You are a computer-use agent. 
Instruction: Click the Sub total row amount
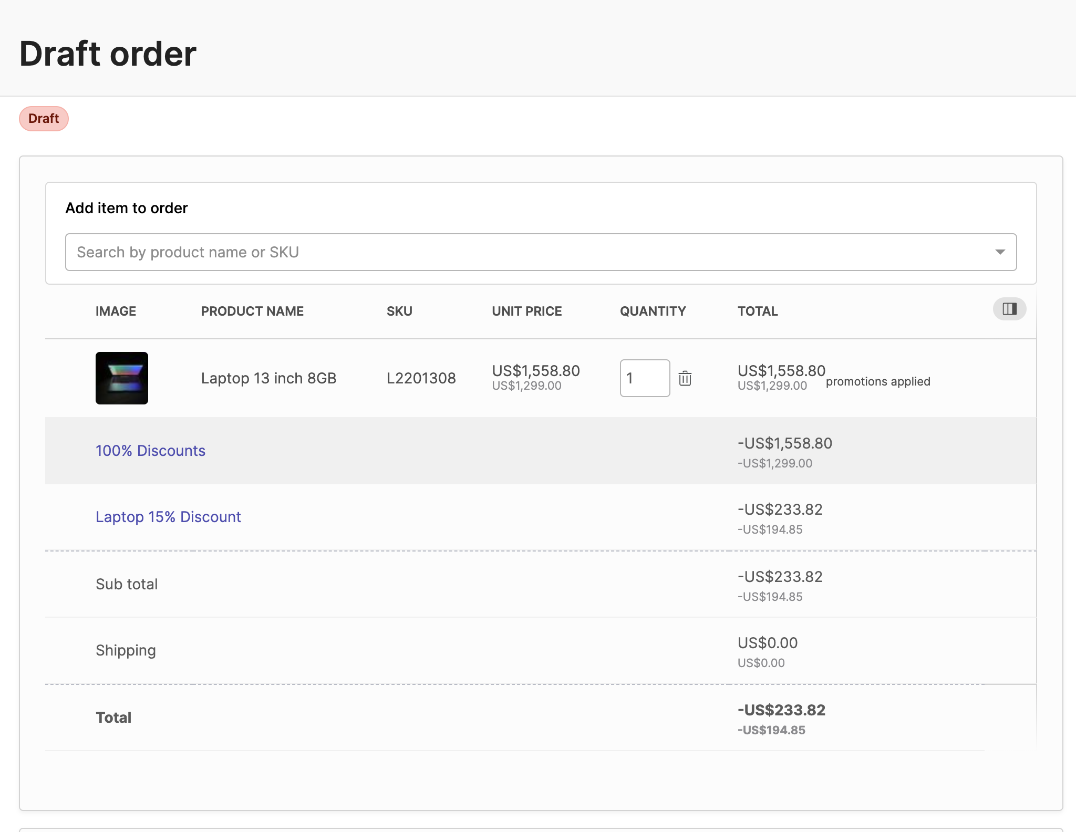pos(780,577)
